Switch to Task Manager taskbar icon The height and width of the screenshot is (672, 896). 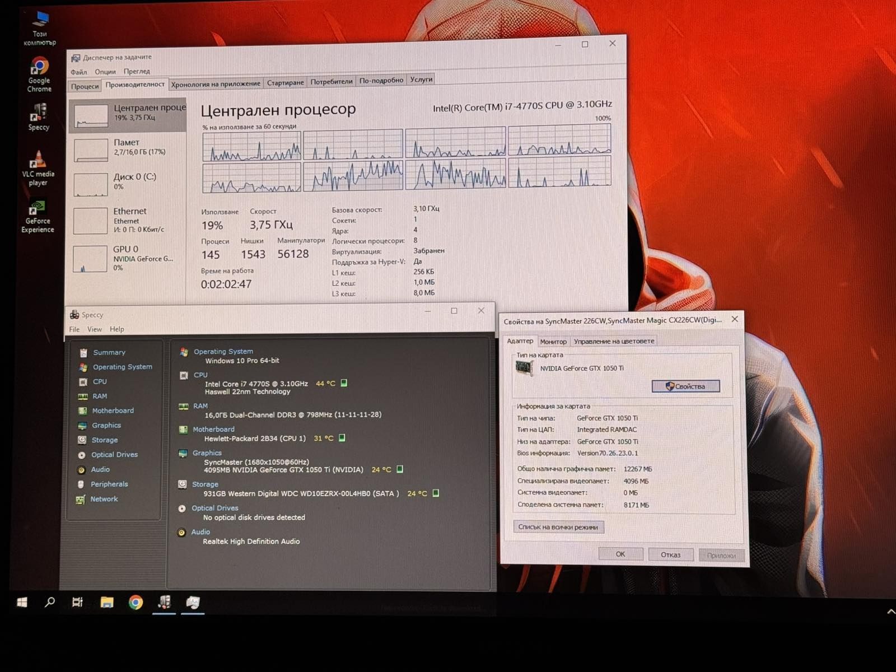coord(193,603)
